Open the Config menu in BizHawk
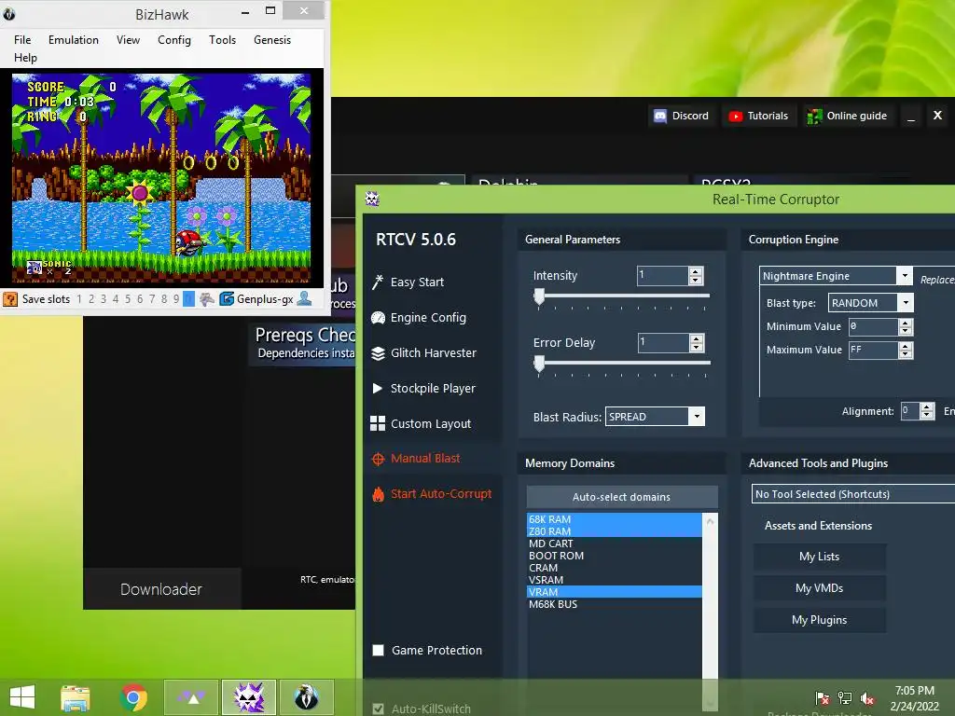955x716 pixels. pyautogui.click(x=174, y=39)
